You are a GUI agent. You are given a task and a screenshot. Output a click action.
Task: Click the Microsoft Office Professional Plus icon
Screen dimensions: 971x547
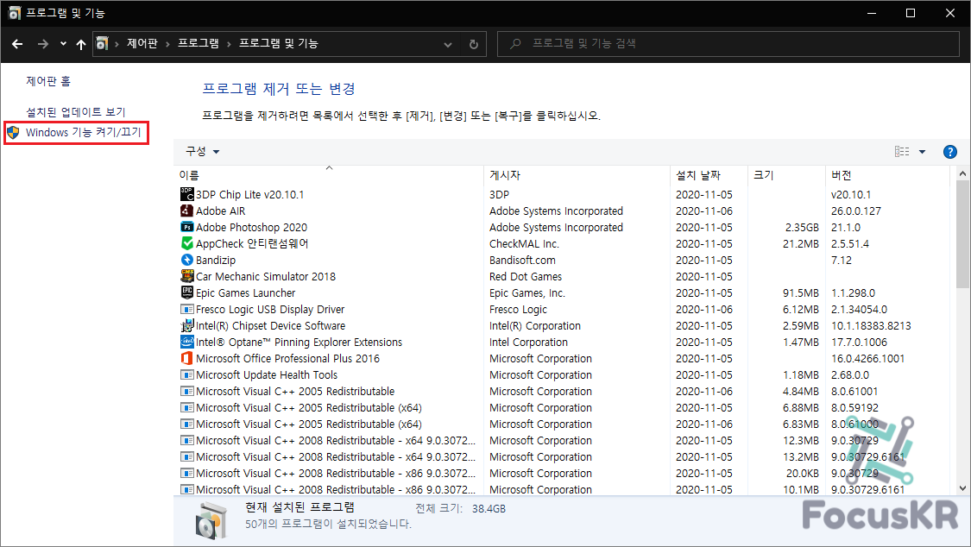(x=187, y=358)
